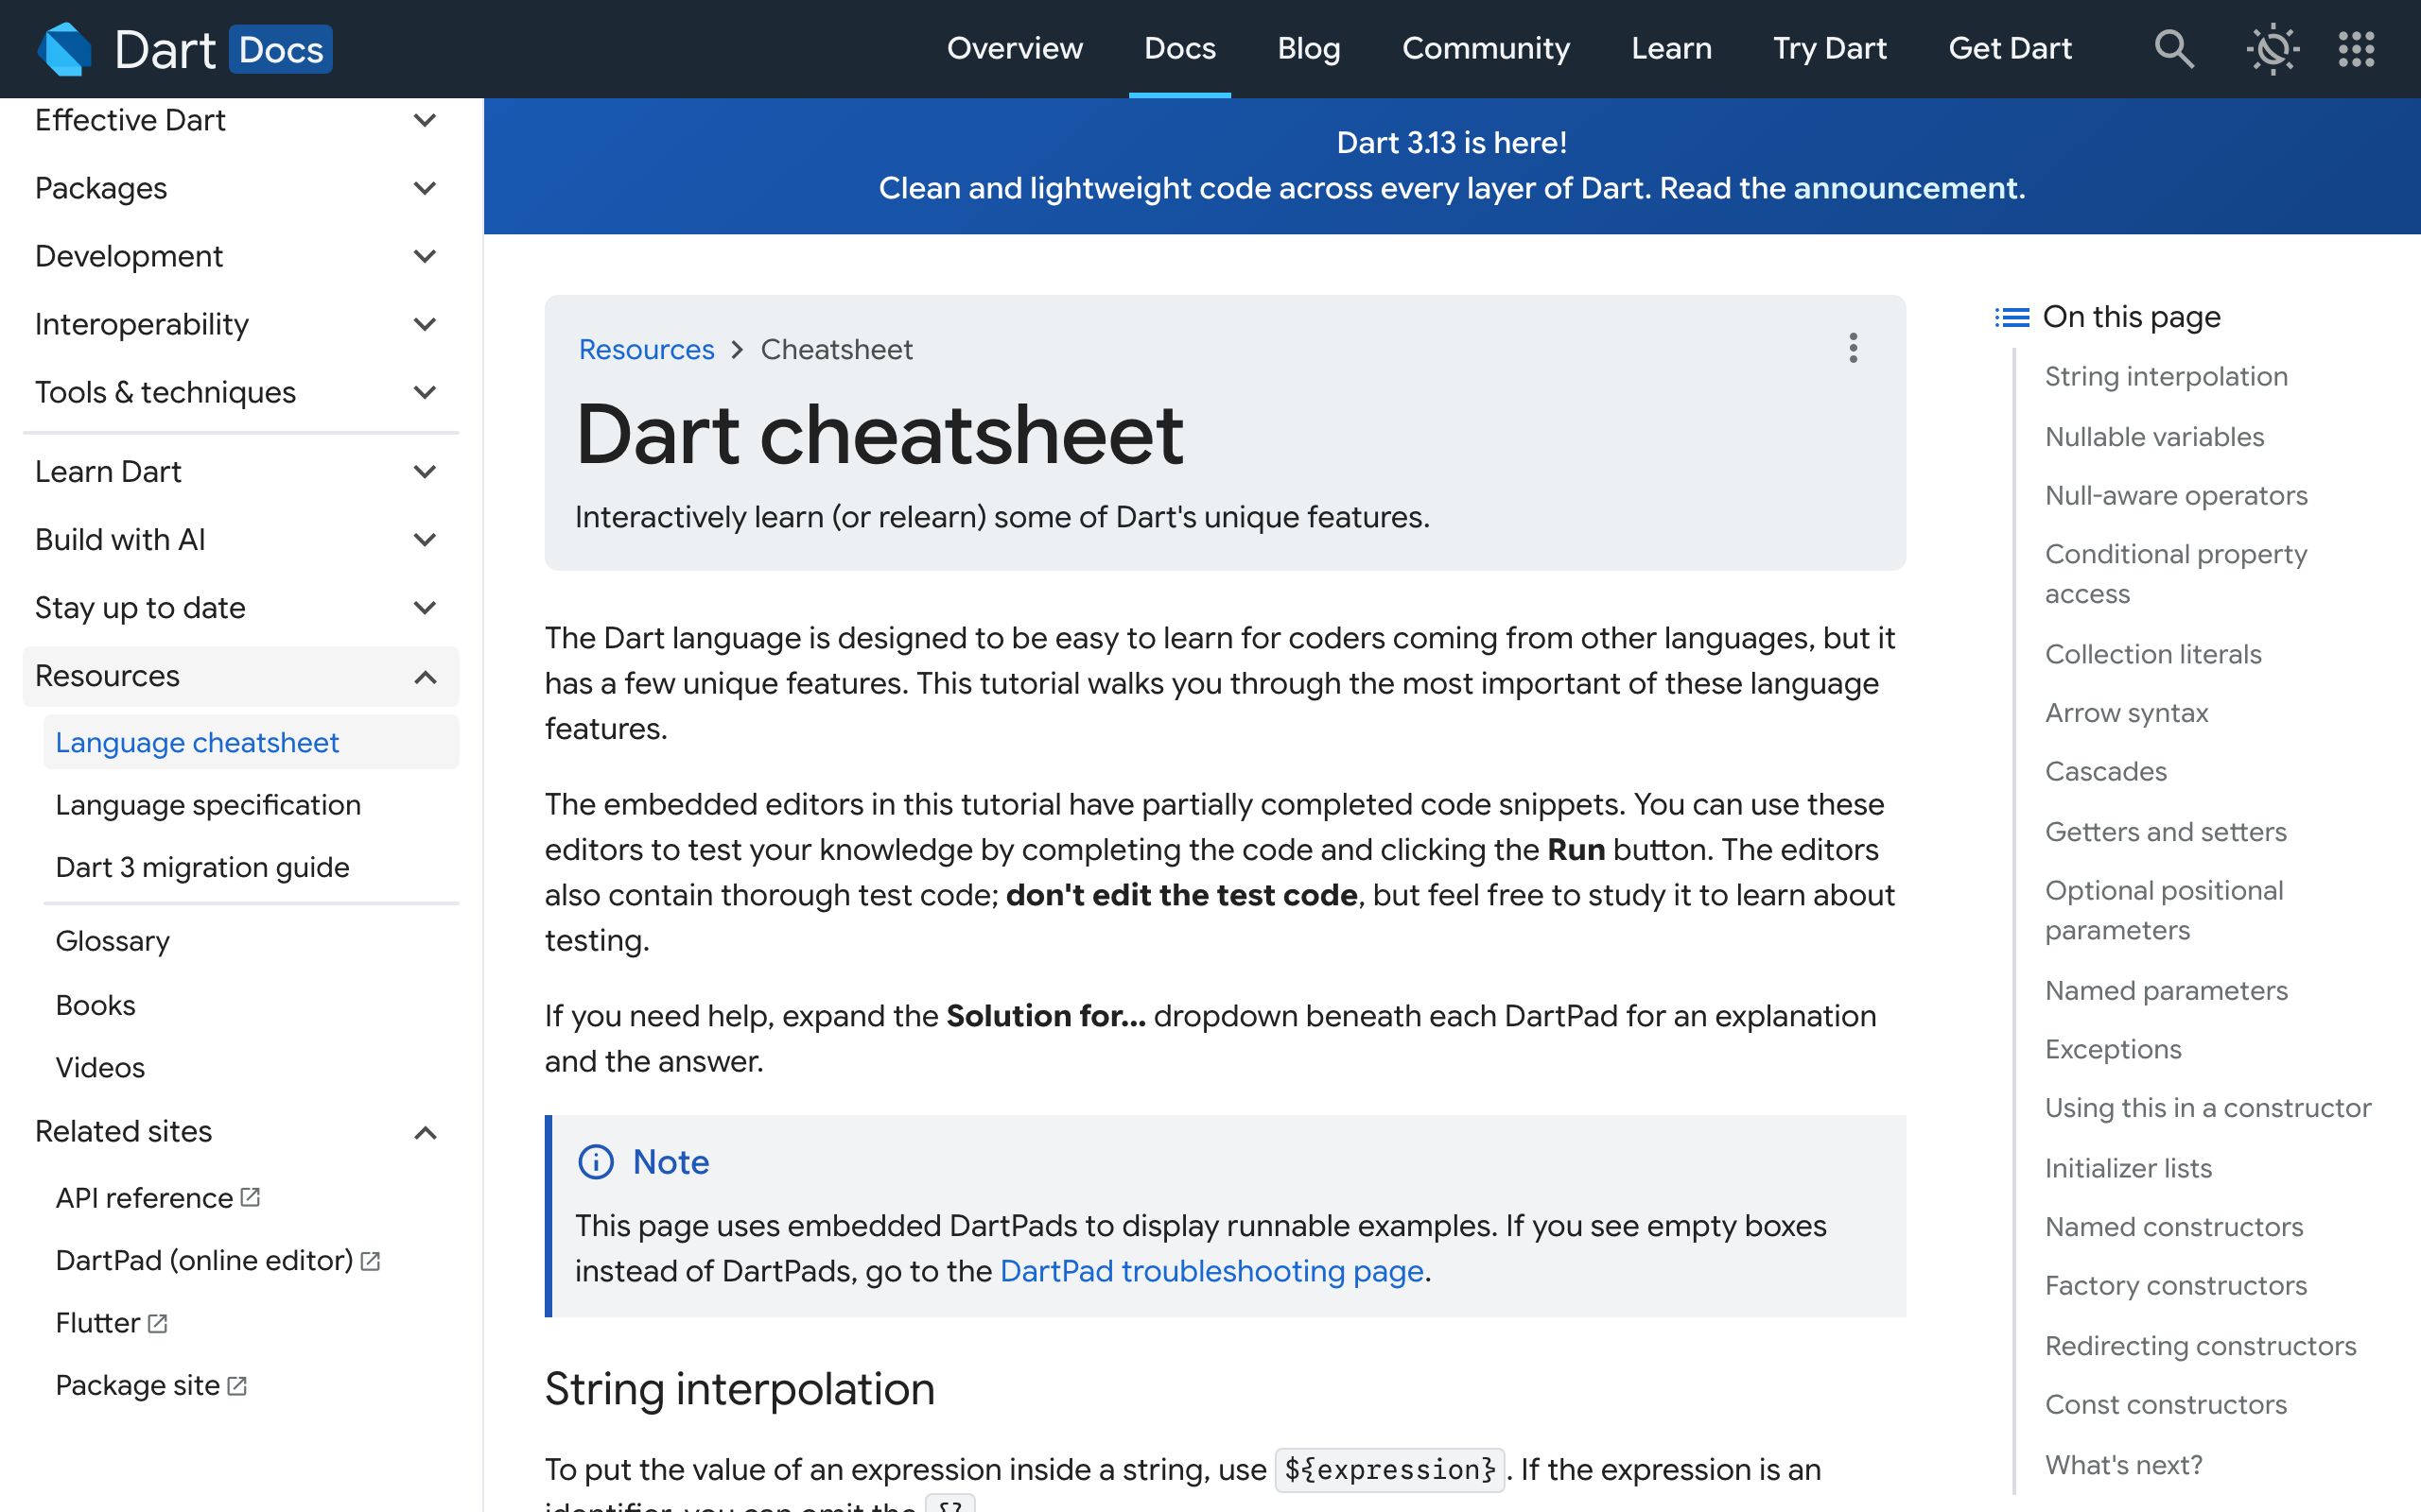Click the Resources breadcrumb link

tap(646, 349)
